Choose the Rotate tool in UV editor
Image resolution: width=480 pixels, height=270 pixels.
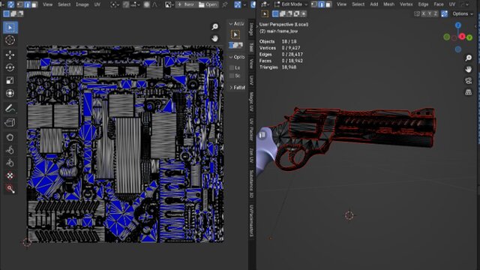coord(10,67)
